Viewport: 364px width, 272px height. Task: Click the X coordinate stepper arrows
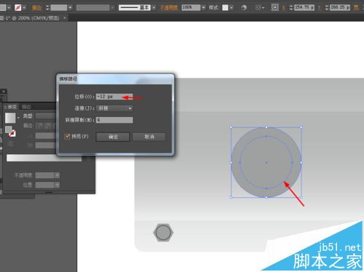(x=291, y=8)
